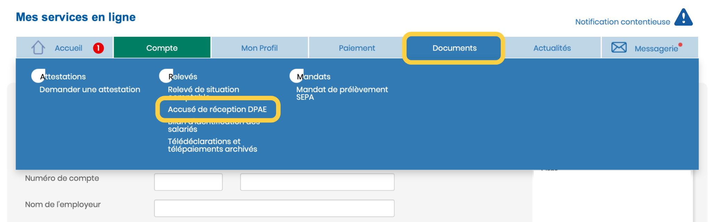Click the red notification badge on Accueil
711x222 pixels.
(98, 48)
